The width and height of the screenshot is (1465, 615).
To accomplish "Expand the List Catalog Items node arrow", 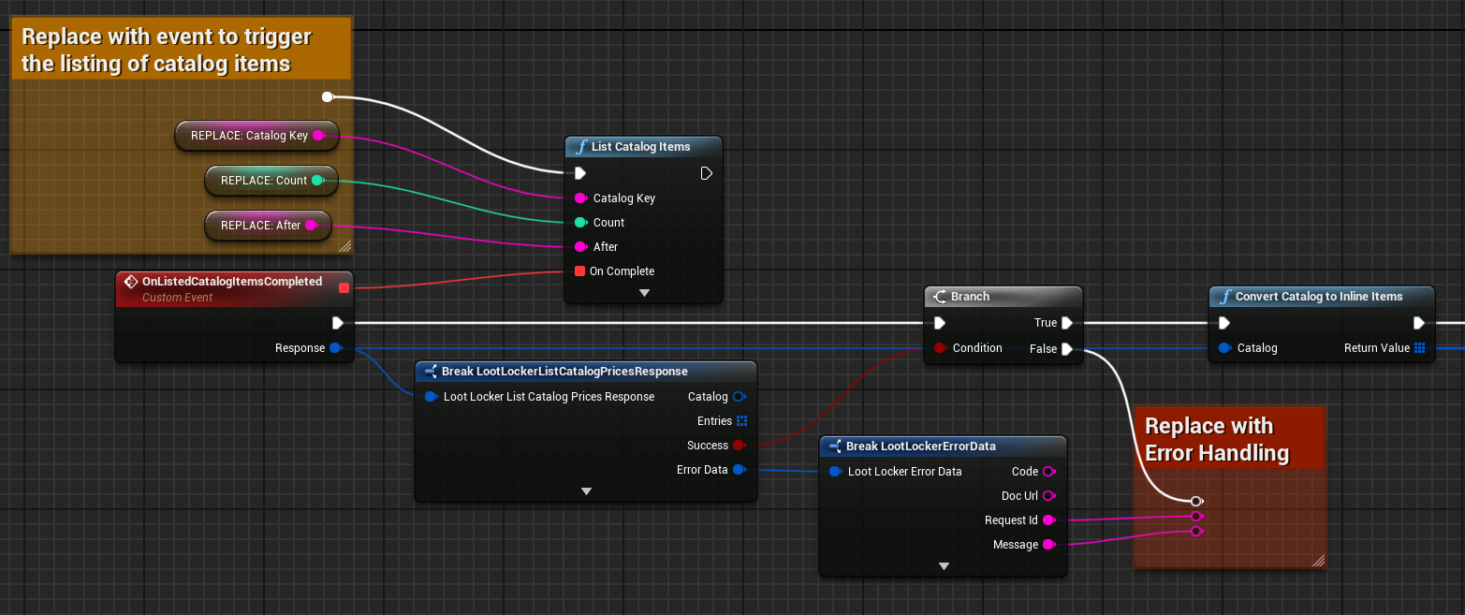I will click(644, 293).
